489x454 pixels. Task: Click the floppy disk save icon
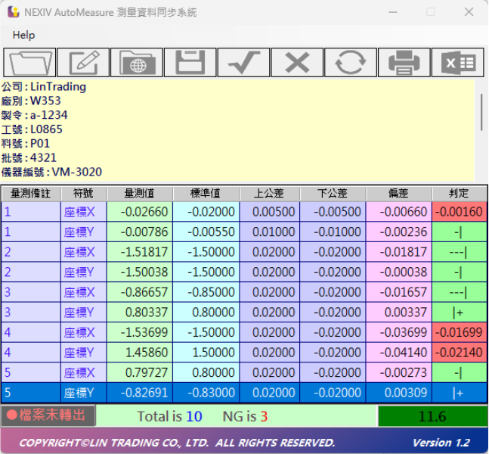pyautogui.click(x=190, y=63)
